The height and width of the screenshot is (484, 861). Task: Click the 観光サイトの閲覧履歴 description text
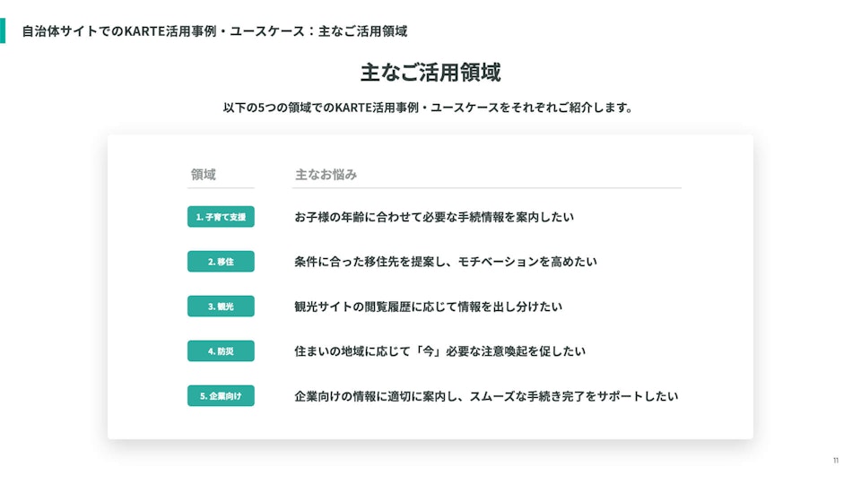coord(428,307)
